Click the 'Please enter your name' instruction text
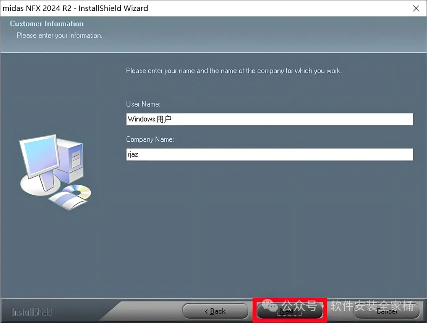The image size is (427, 323). pyautogui.click(x=234, y=71)
